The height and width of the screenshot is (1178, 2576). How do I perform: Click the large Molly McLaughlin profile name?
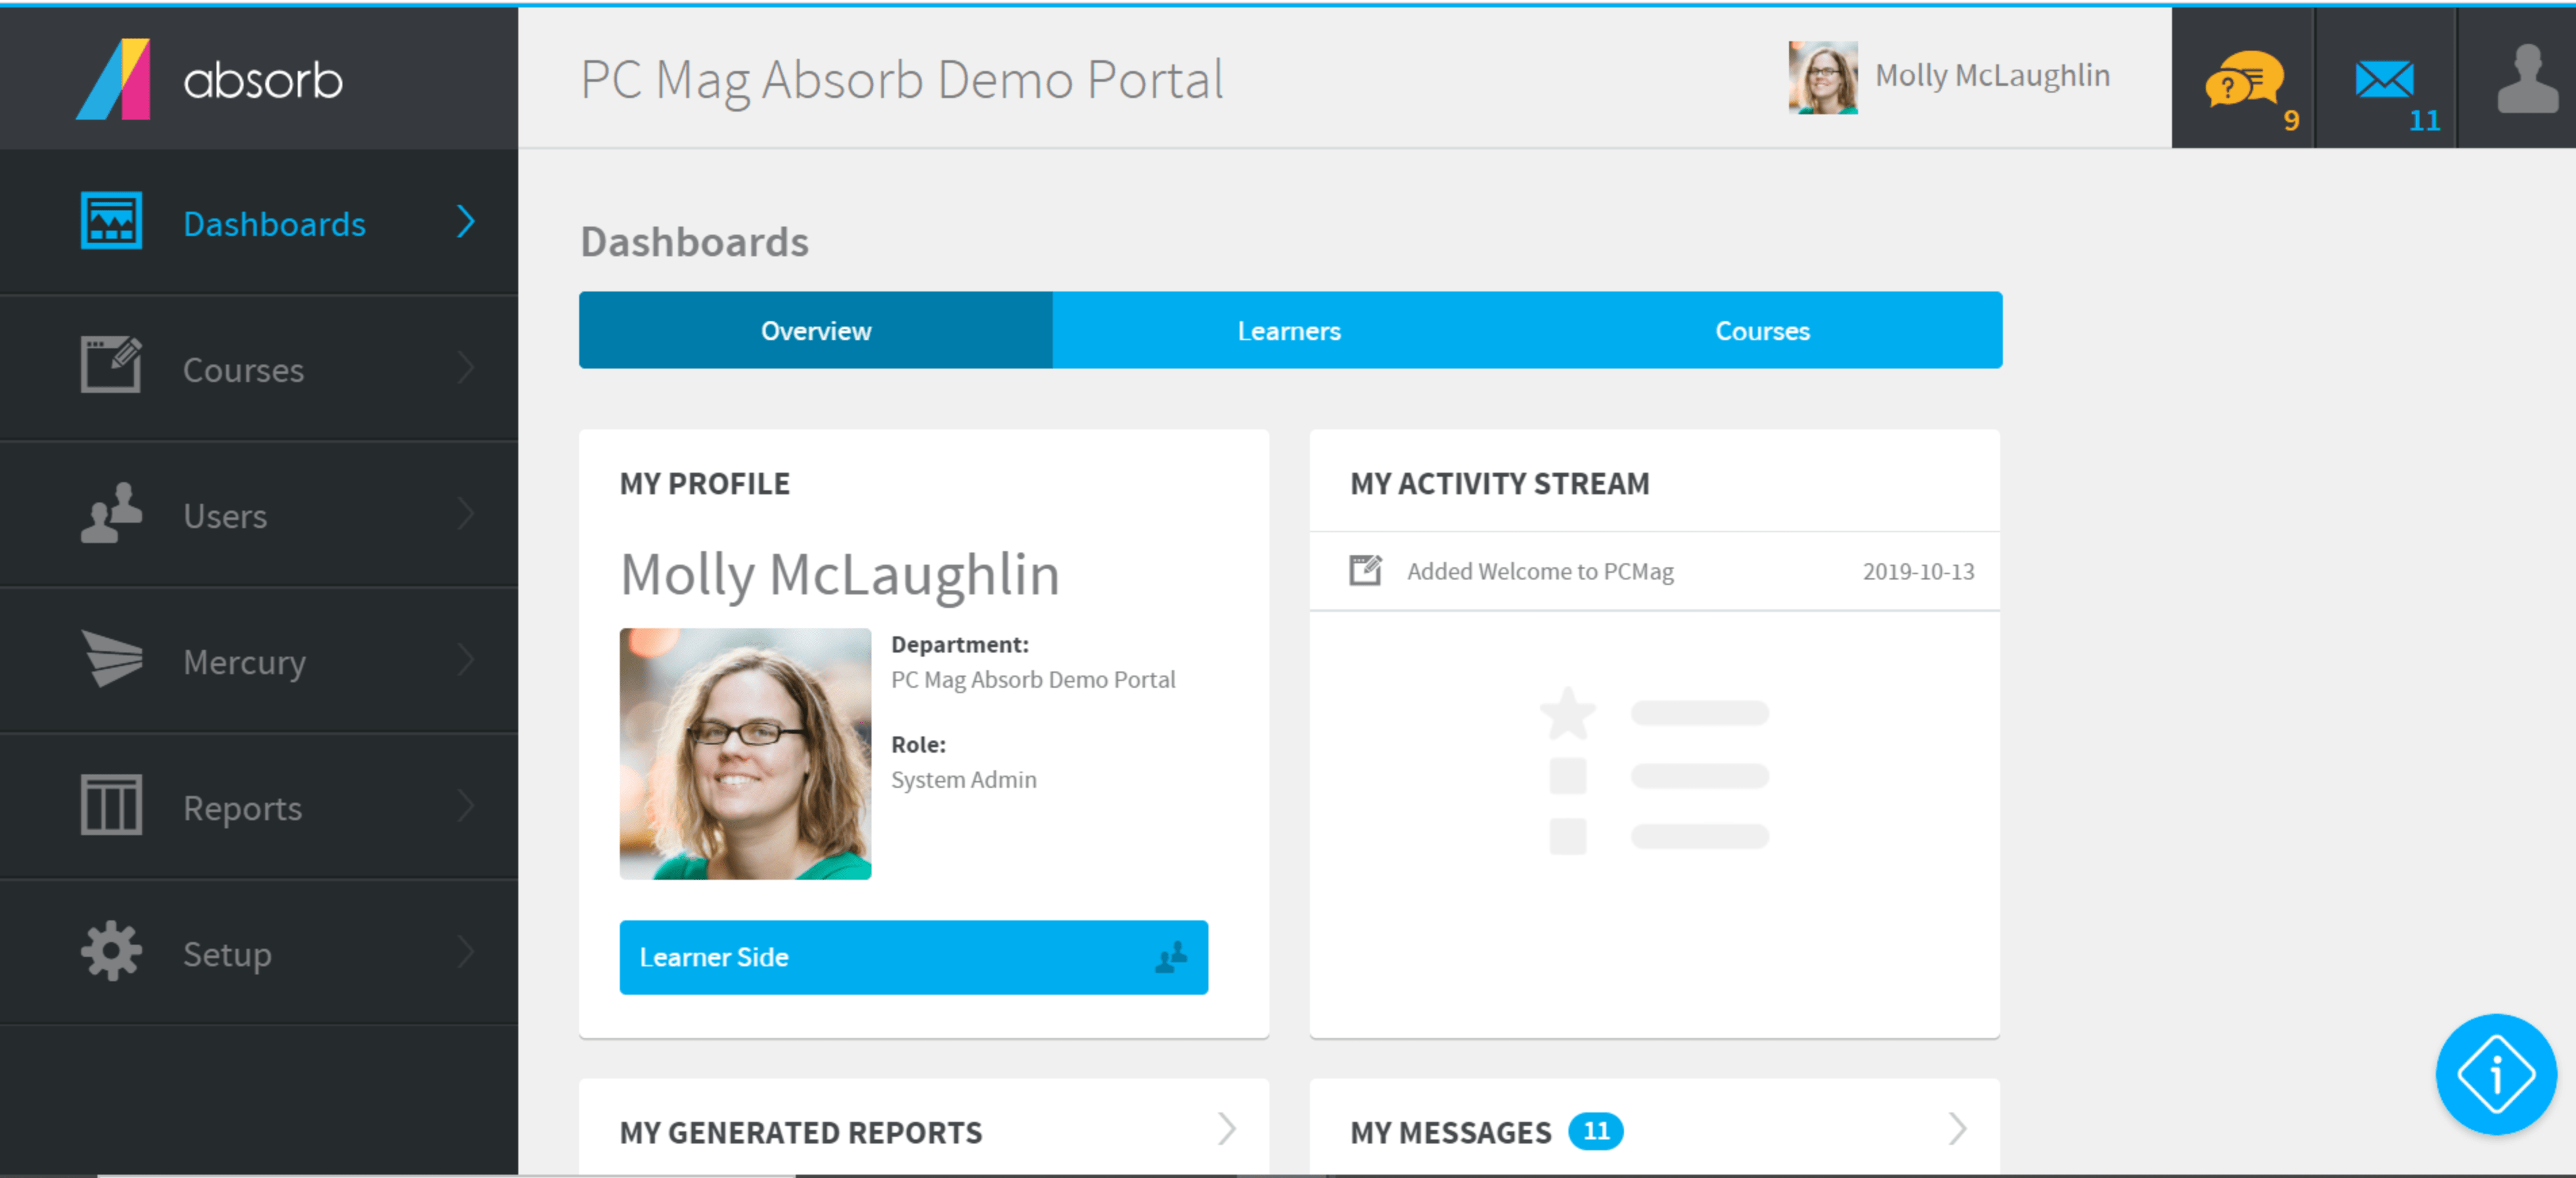point(840,575)
